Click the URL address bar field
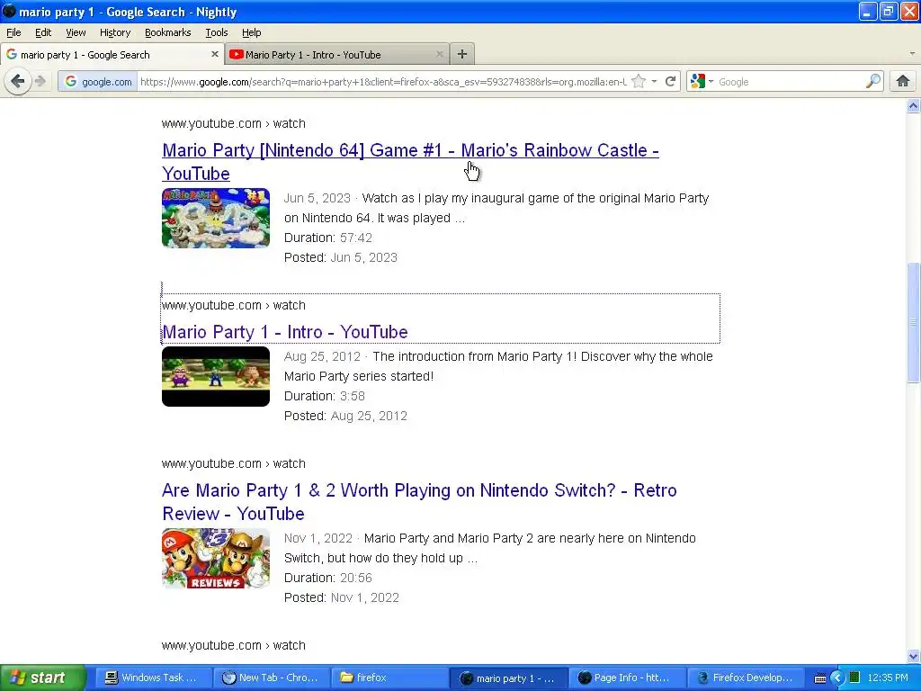This screenshot has height=691, width=921. tap(383, 82)
